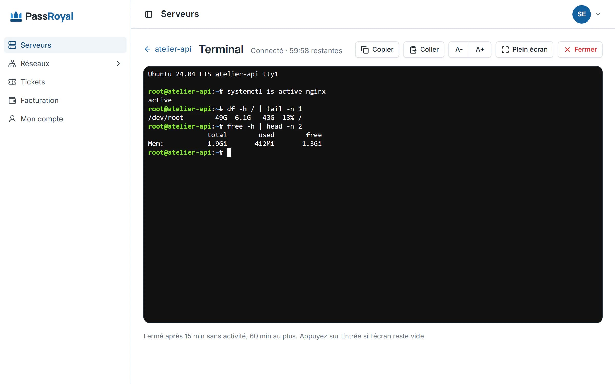The height and width of the screenshot is (384, 615).
Task: Open Tickets in the sidebar
Action: (x=65, y=82)
